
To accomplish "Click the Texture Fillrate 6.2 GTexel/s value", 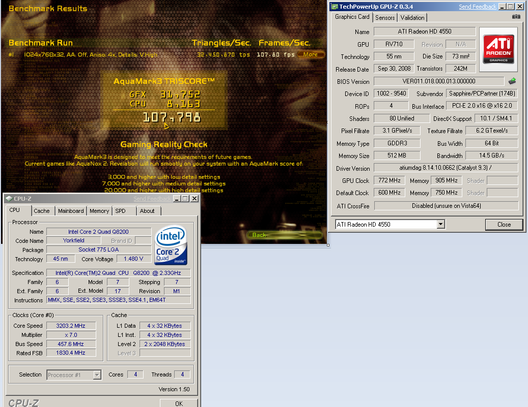I will click(492, 131).
